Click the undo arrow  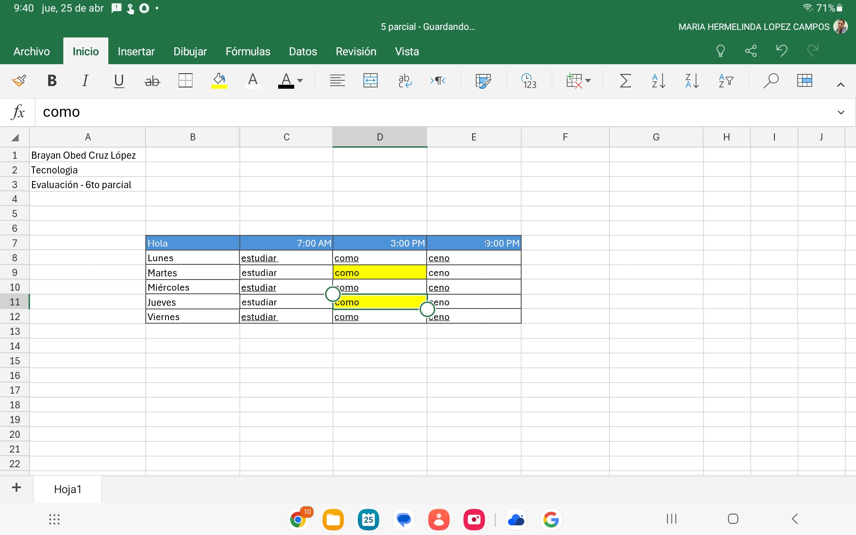tap(782, 50)
